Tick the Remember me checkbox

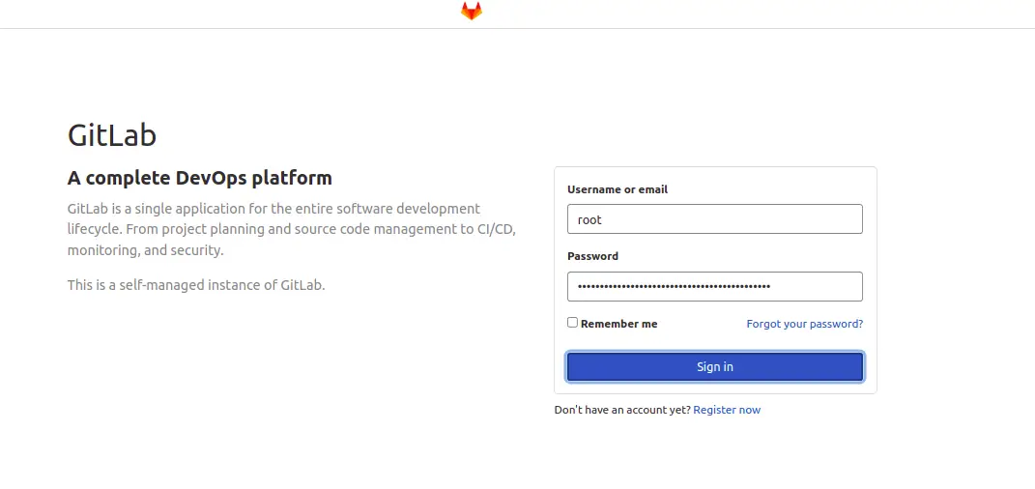point(572,323)
